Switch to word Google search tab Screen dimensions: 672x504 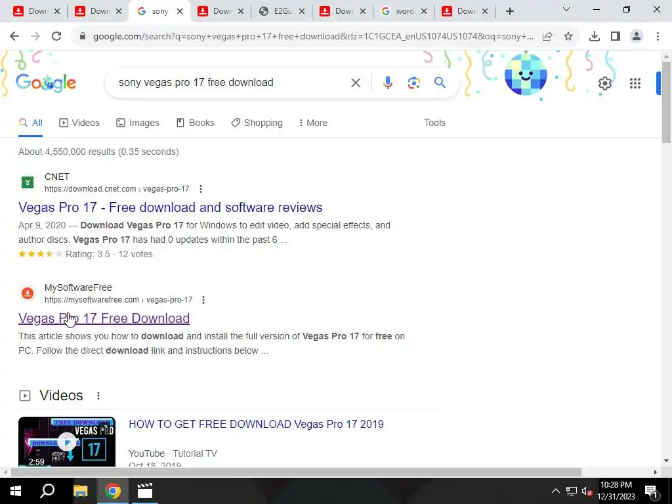[x=404, y=12]
